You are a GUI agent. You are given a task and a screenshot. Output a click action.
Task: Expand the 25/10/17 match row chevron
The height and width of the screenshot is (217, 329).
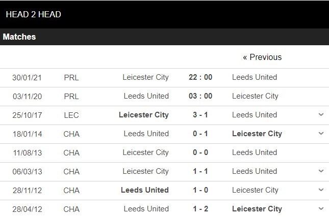(321, 115)
